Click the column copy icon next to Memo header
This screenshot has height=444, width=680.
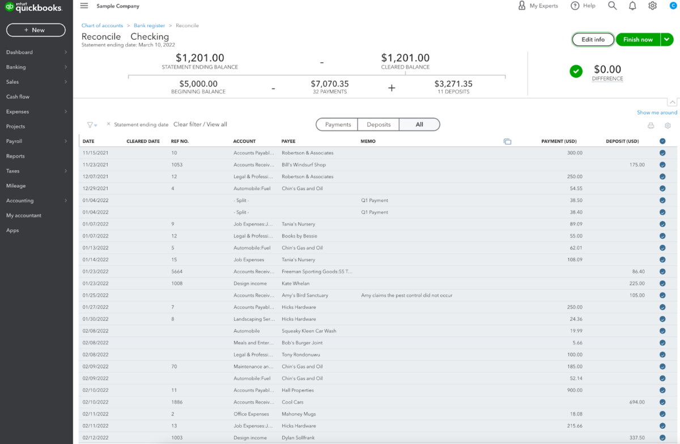(x=507, y=141)
